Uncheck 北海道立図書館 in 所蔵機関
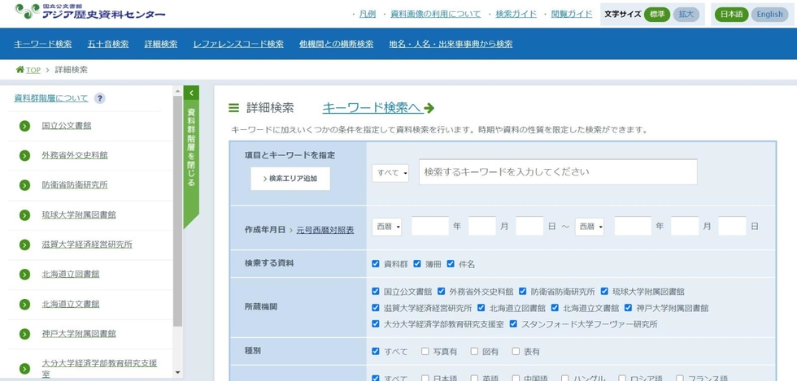 tap(481, 308)
